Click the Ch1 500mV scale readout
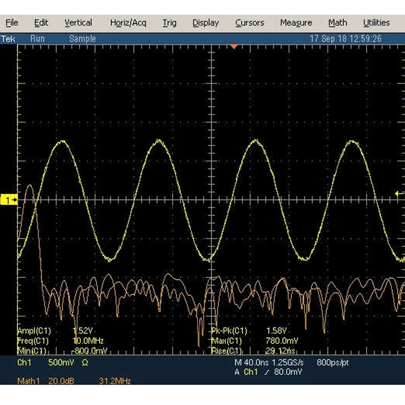This screenshot has width=405, height=405. click(x=46, y=362)
